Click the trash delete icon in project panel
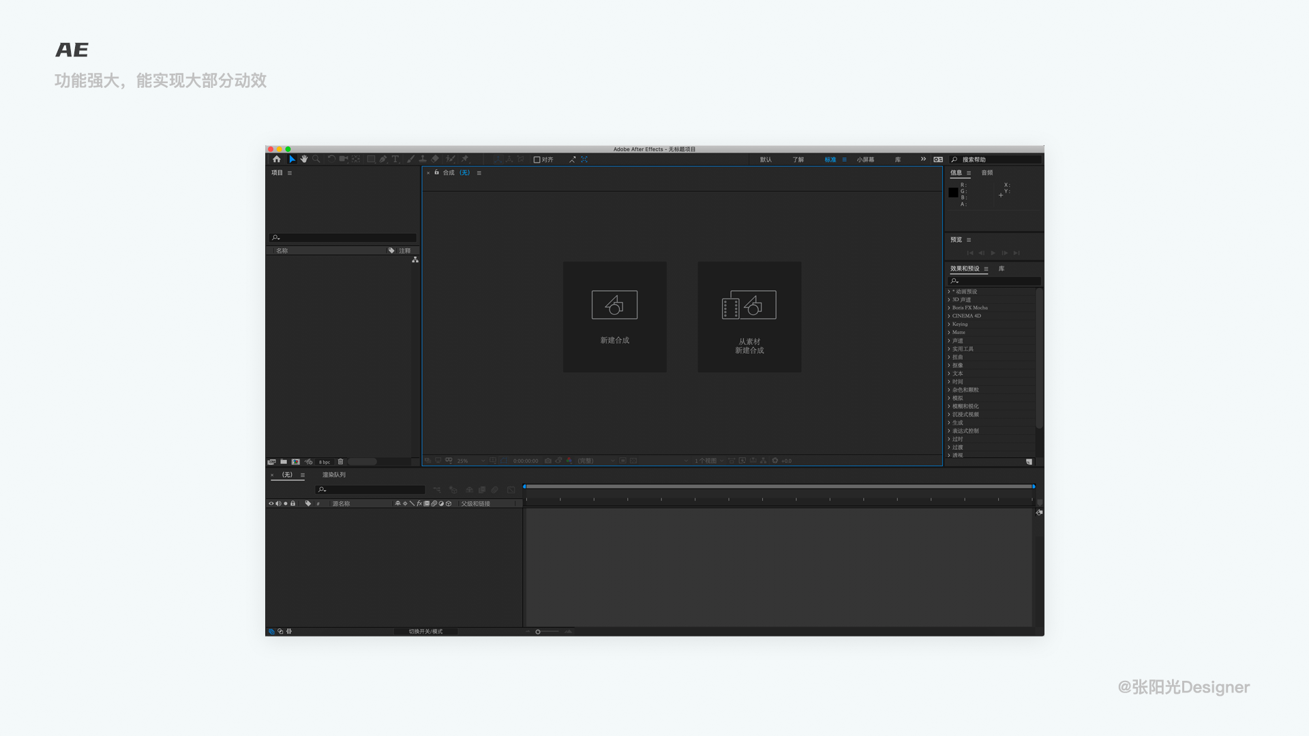The image size is (1309, 736). pyautogui.click(x=341, y=461)
